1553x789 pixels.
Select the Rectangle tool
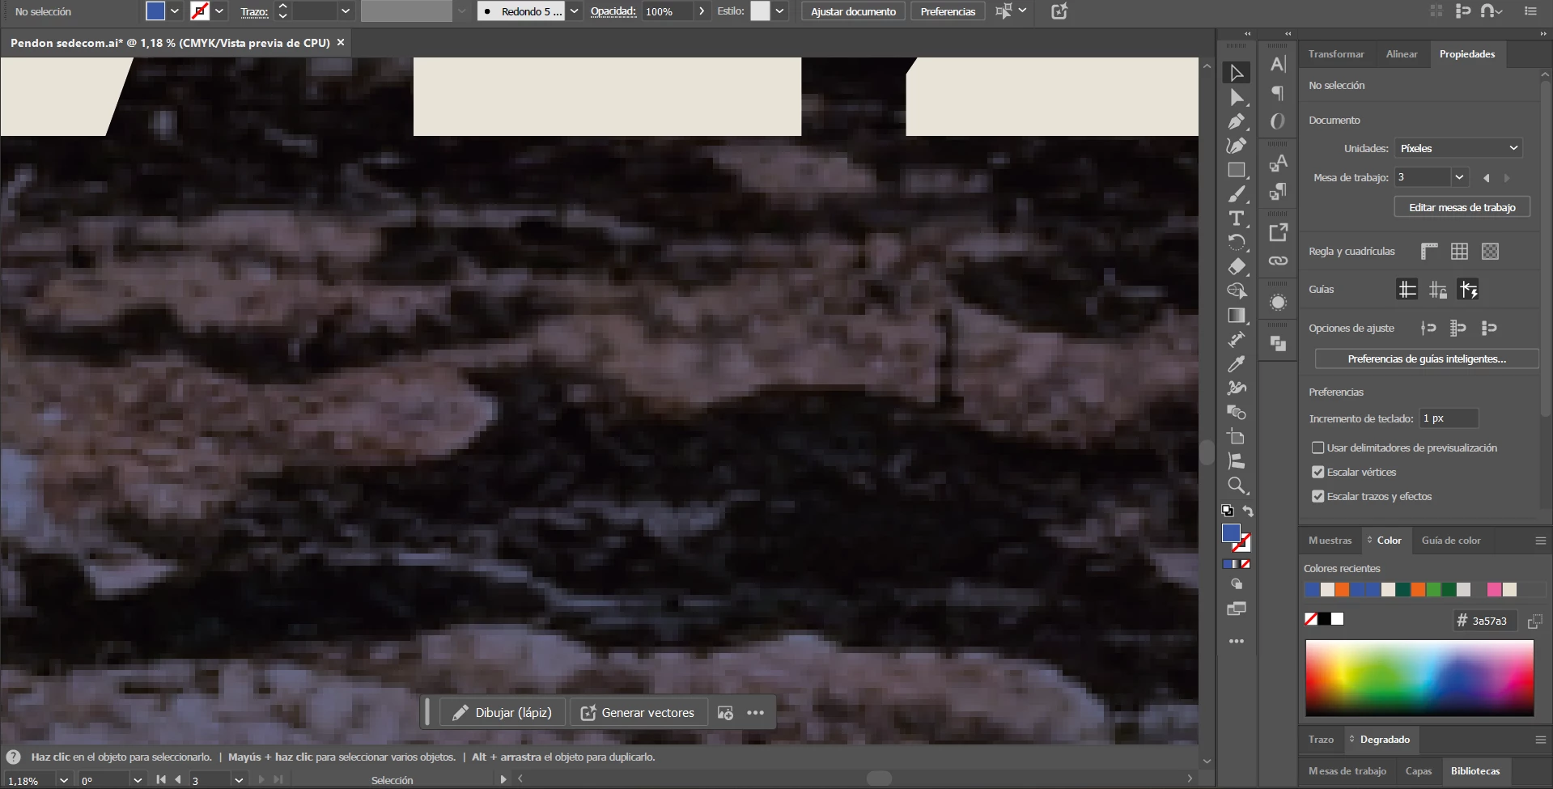point(1236,170)
